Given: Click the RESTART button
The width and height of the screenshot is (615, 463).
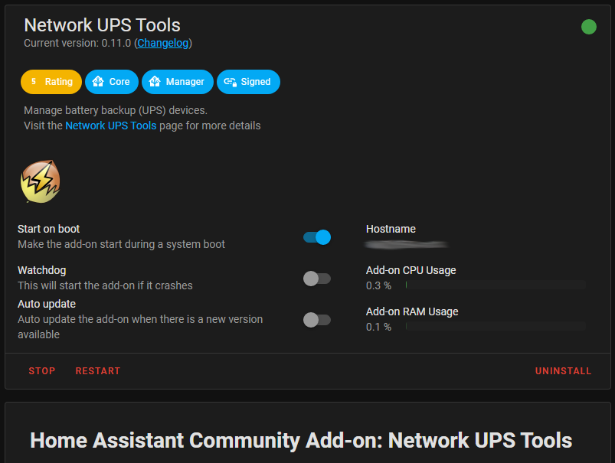Looking at the screenshot, I should click(x=98, y=371).
